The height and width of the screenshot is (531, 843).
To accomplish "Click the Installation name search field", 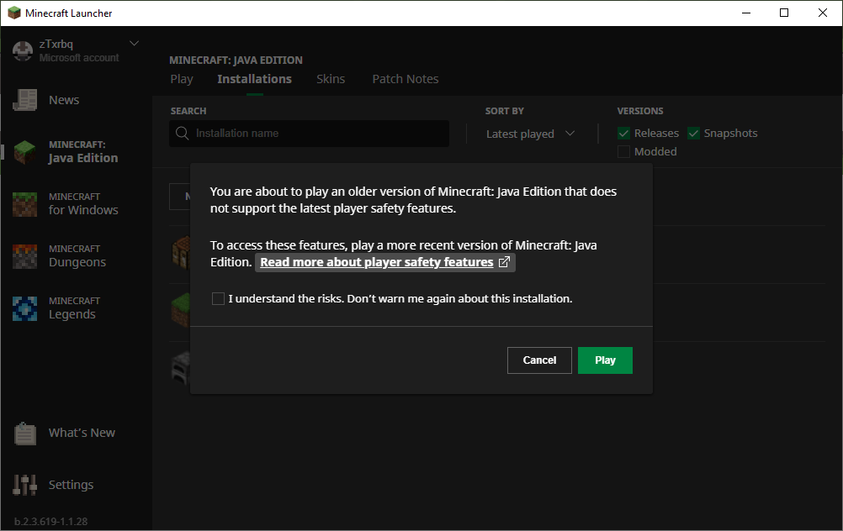I will [309, 133].
